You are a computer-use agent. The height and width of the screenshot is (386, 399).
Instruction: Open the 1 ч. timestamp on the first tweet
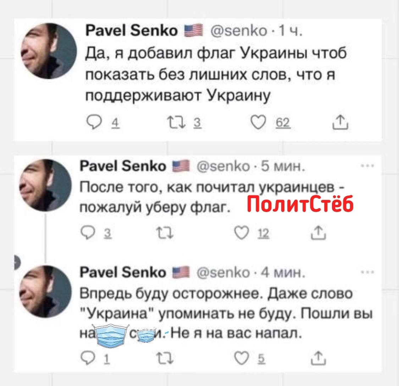click(x=290, y=31)
